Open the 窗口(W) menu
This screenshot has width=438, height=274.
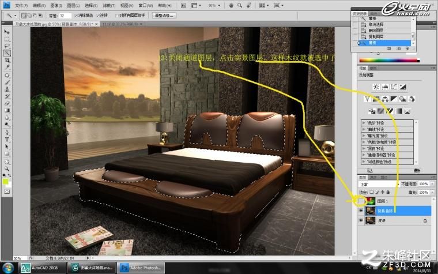pos(146,6)
